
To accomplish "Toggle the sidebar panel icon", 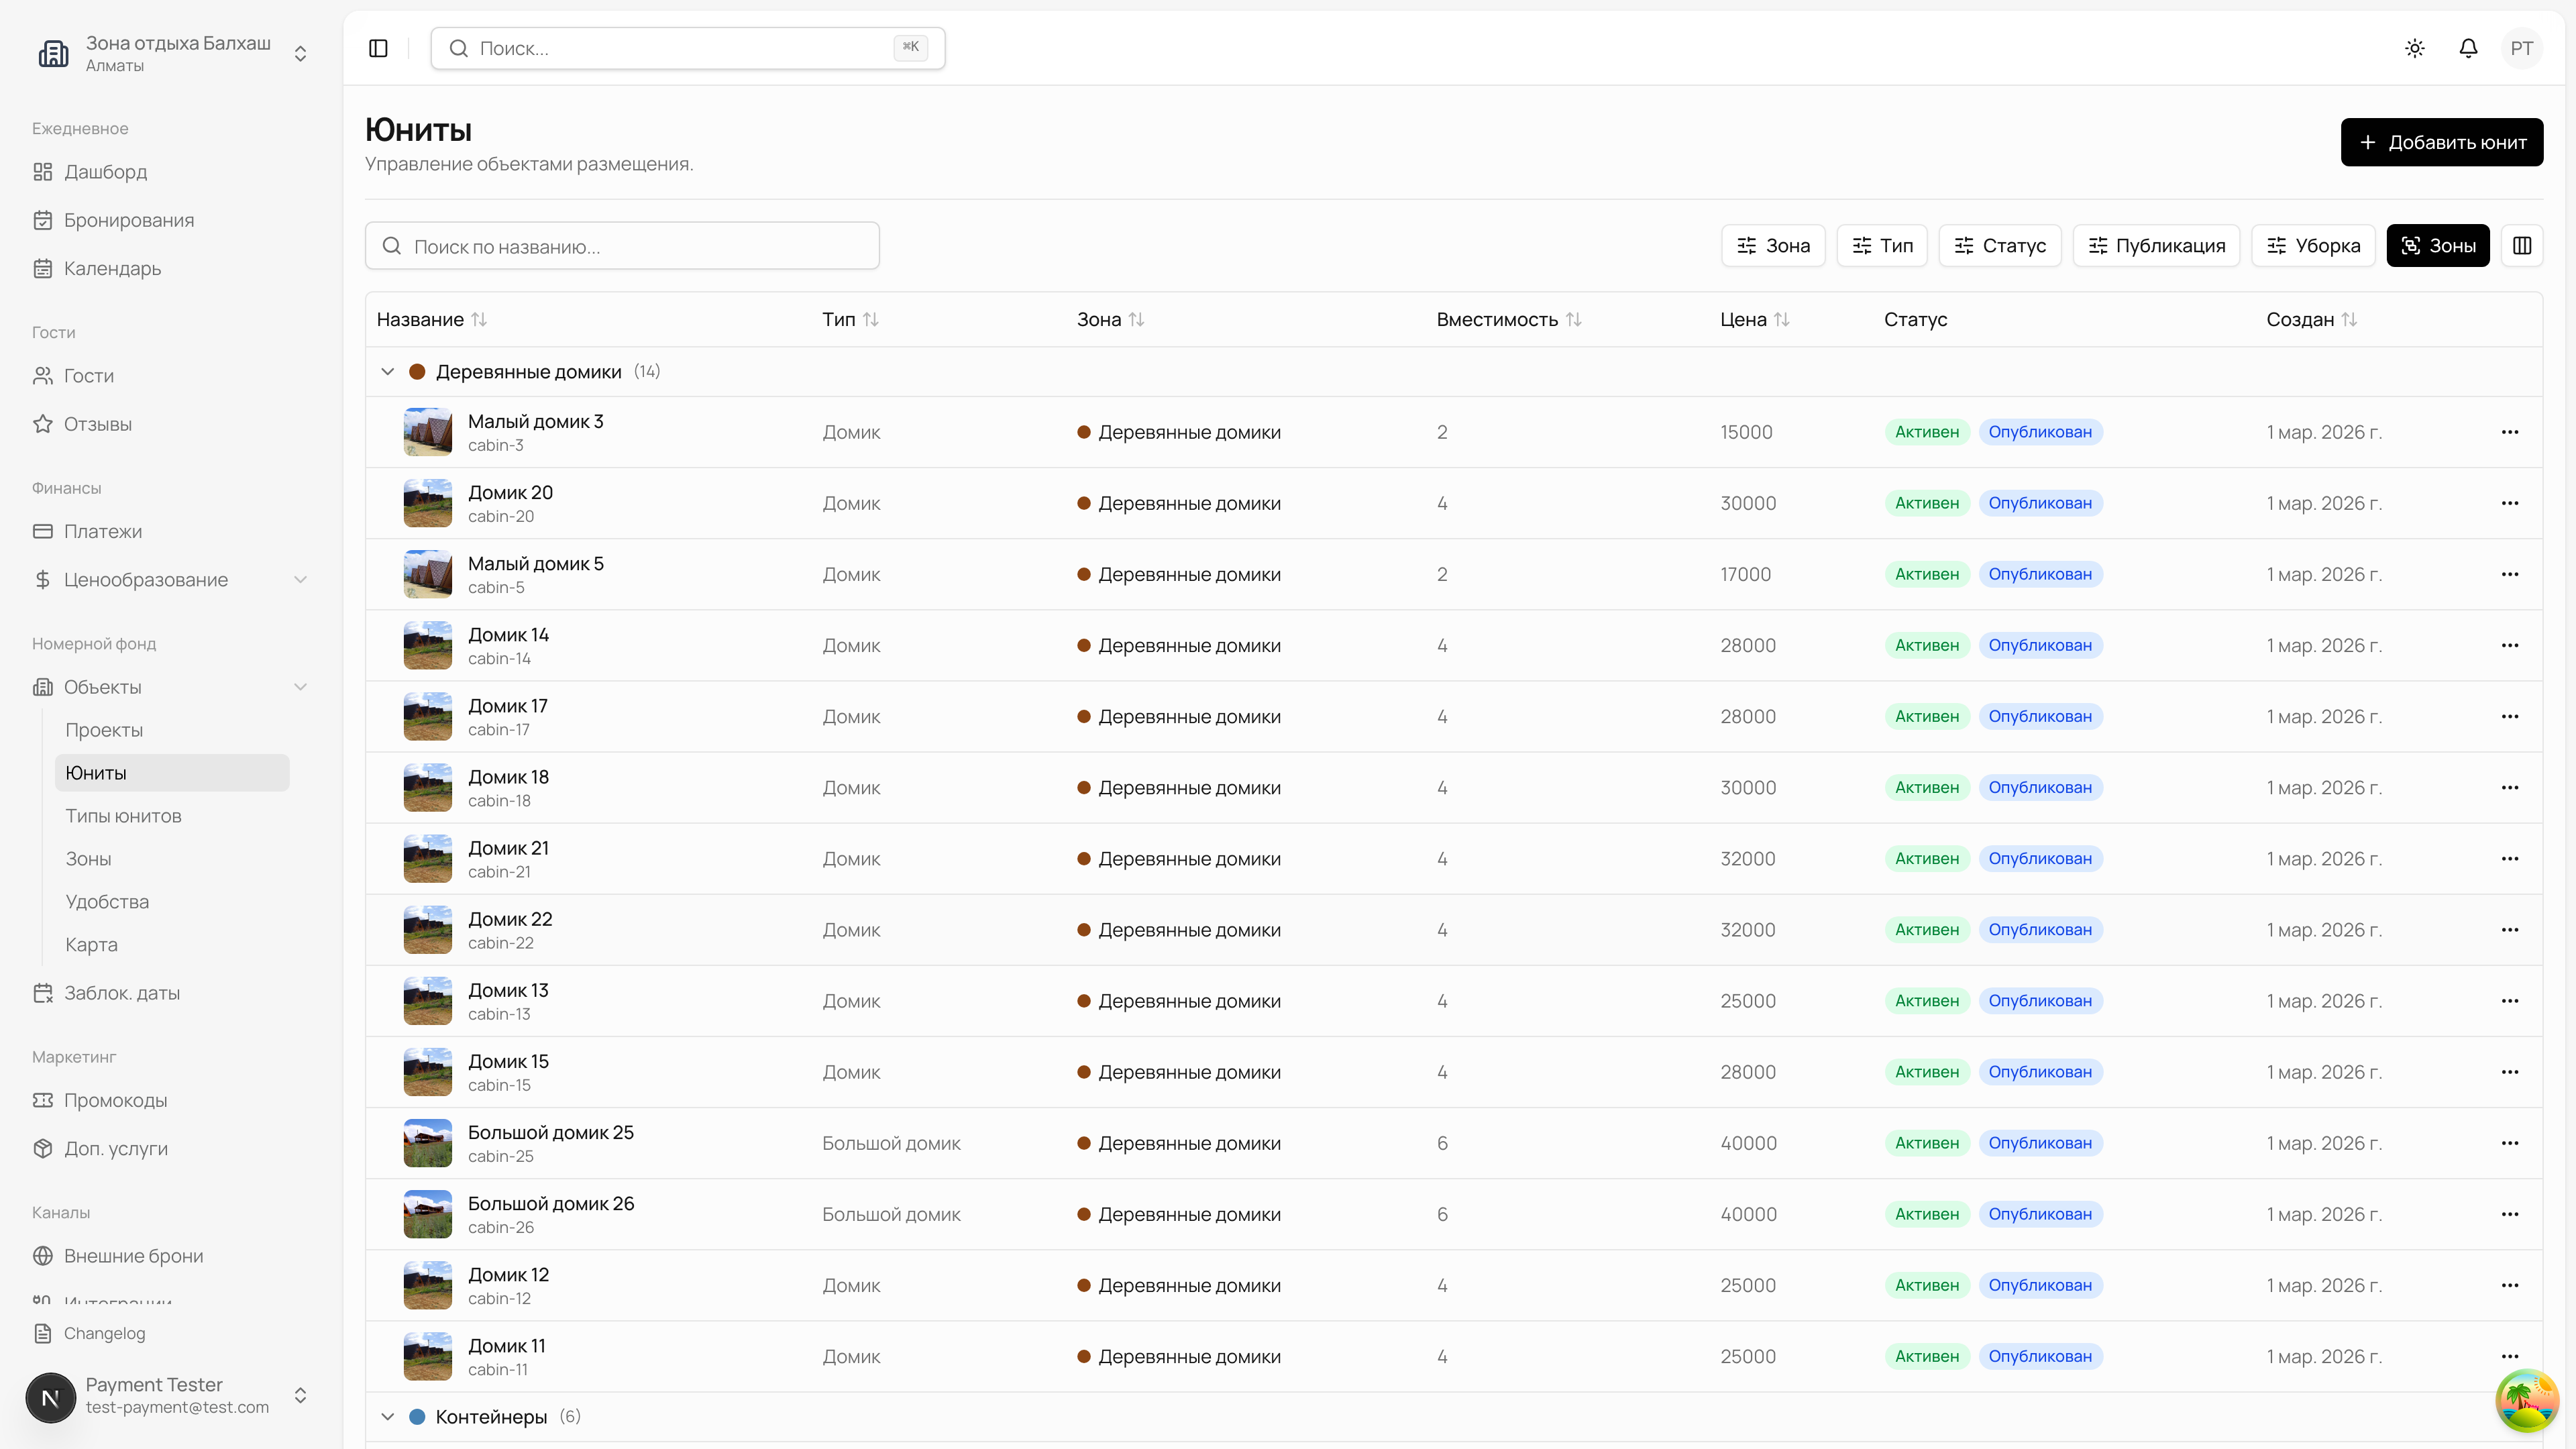I will click(378, 48).
